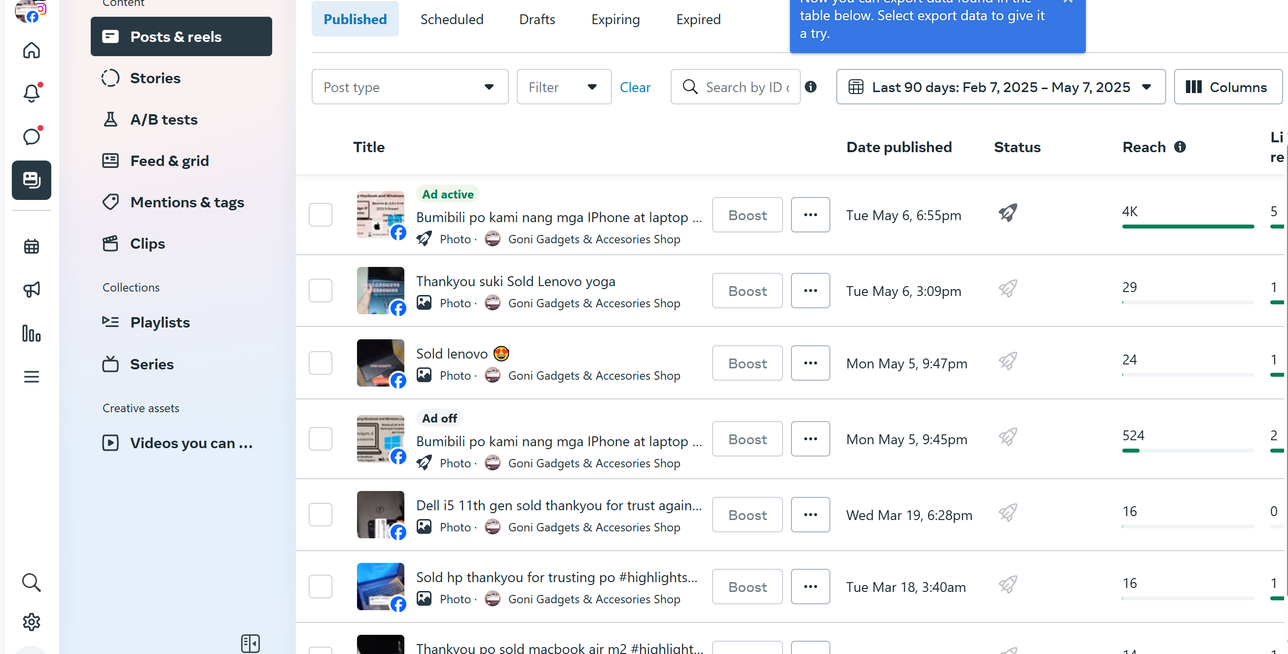Check the Dell i5 11th gen post
This screenshot has width=1288, height=654.
click(x=321, y=515)
